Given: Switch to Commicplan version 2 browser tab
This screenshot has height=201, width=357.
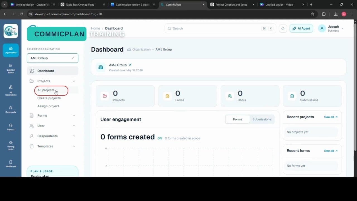Looking at the screenshot, I should click(x=133, y=4).
